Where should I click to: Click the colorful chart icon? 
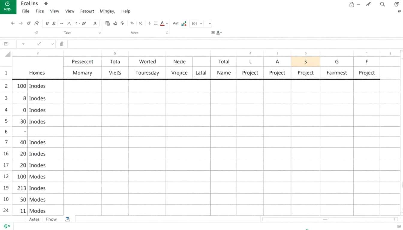coord(184,23)
